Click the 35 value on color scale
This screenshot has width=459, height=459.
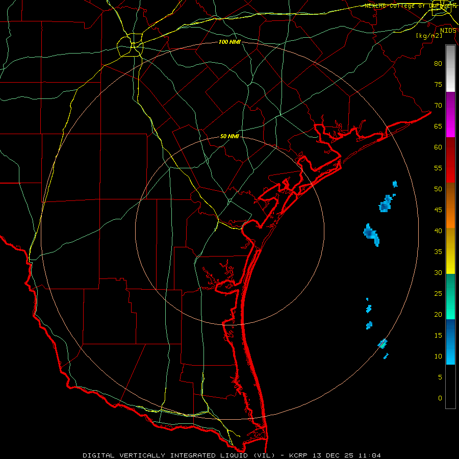click(438, 252)
